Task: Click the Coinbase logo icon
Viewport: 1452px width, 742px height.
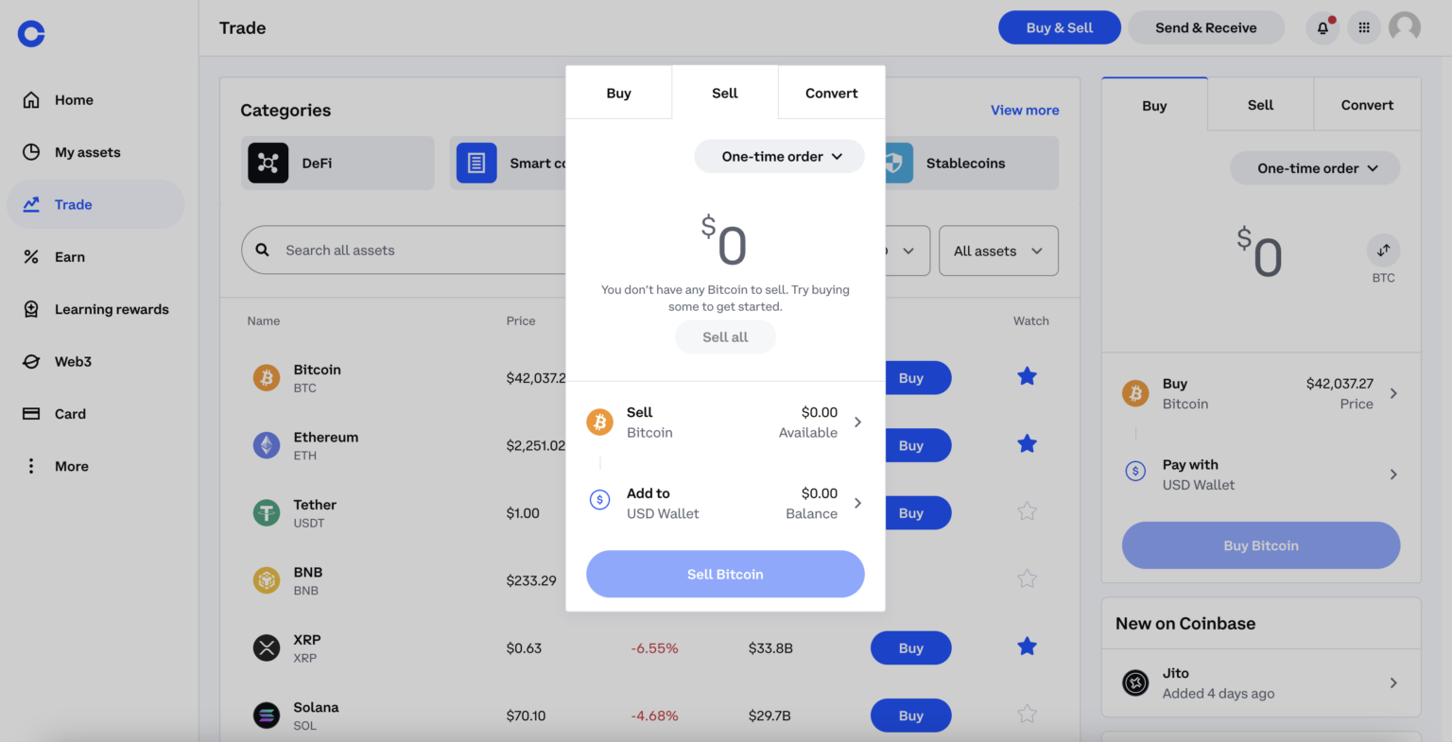Action: pos(31,34)
